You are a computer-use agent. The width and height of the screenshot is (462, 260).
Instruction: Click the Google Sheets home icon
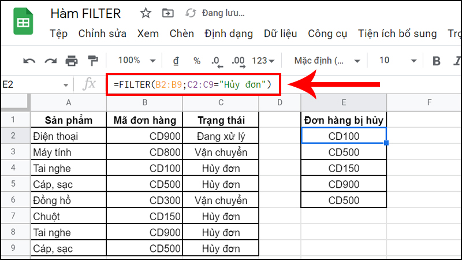pyautogui.click(x=23, y=23)
